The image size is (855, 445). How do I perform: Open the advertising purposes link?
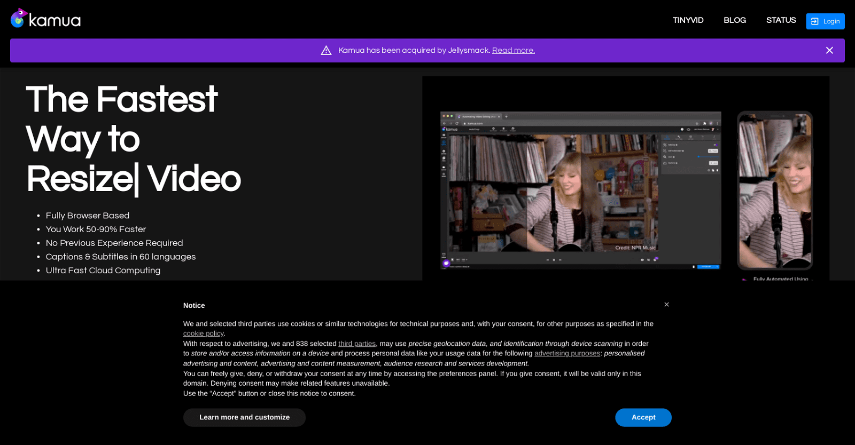[567, 353]
